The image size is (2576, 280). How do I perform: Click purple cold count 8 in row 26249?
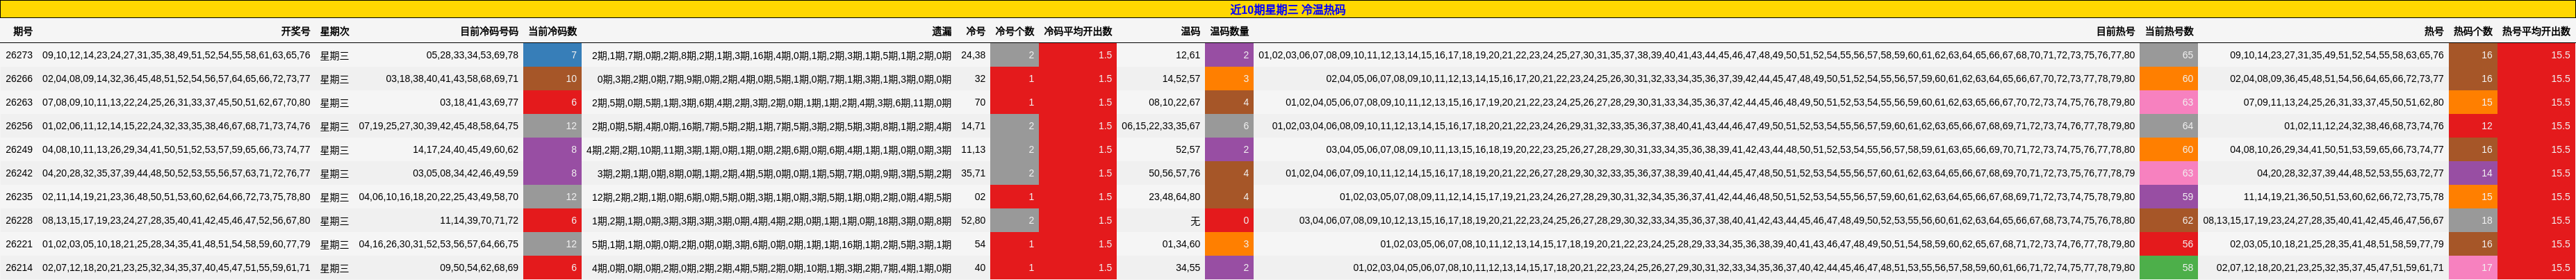point(553,149)
